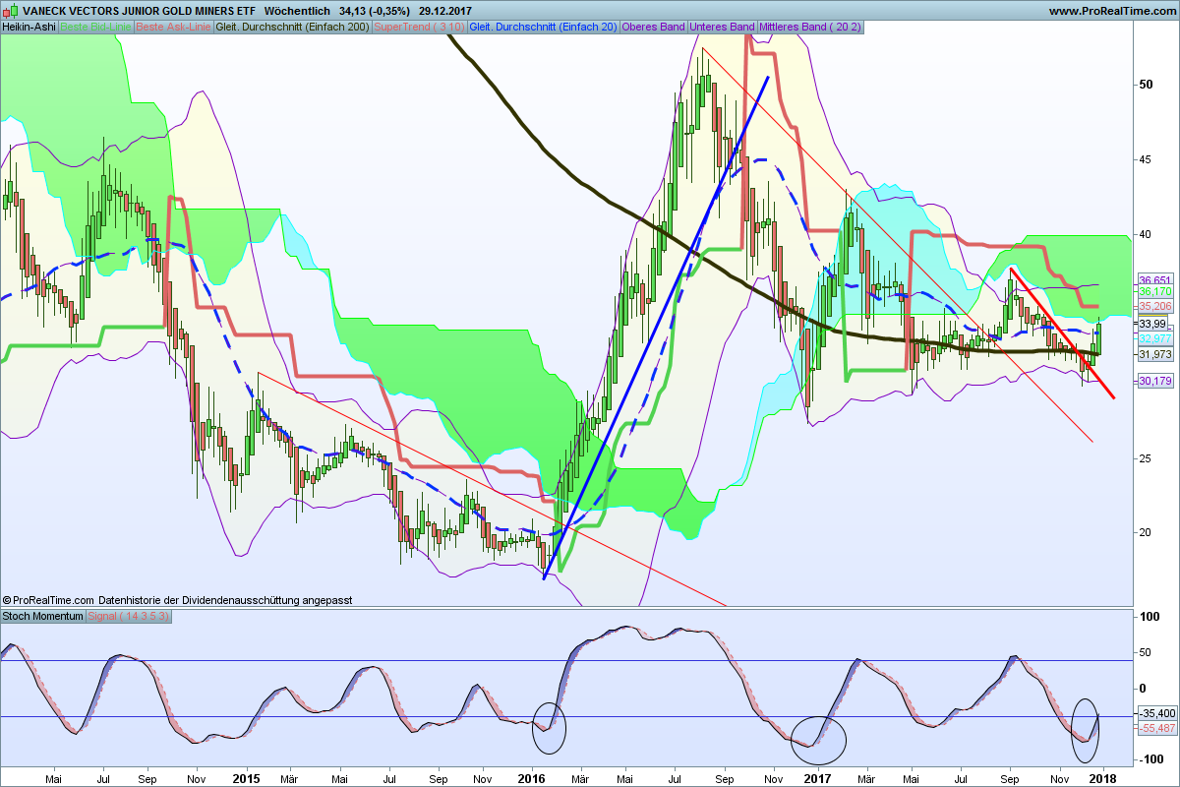This screenshot has height=787, width=1180.
Task: Select the Unteres Band legend label
Action: coord(723,27)
